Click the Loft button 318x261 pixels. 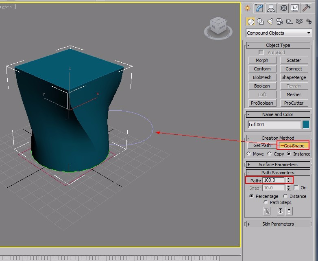point(262,94)
